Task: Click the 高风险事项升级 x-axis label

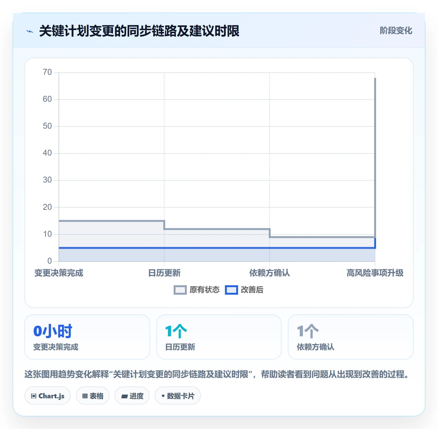Action: tap(375, 273)
